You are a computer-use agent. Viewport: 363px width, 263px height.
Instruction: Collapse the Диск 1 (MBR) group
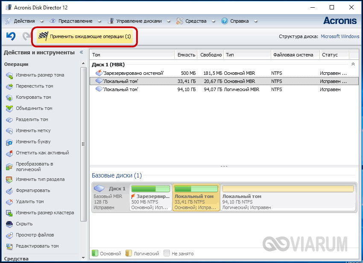tap(353, 64)
